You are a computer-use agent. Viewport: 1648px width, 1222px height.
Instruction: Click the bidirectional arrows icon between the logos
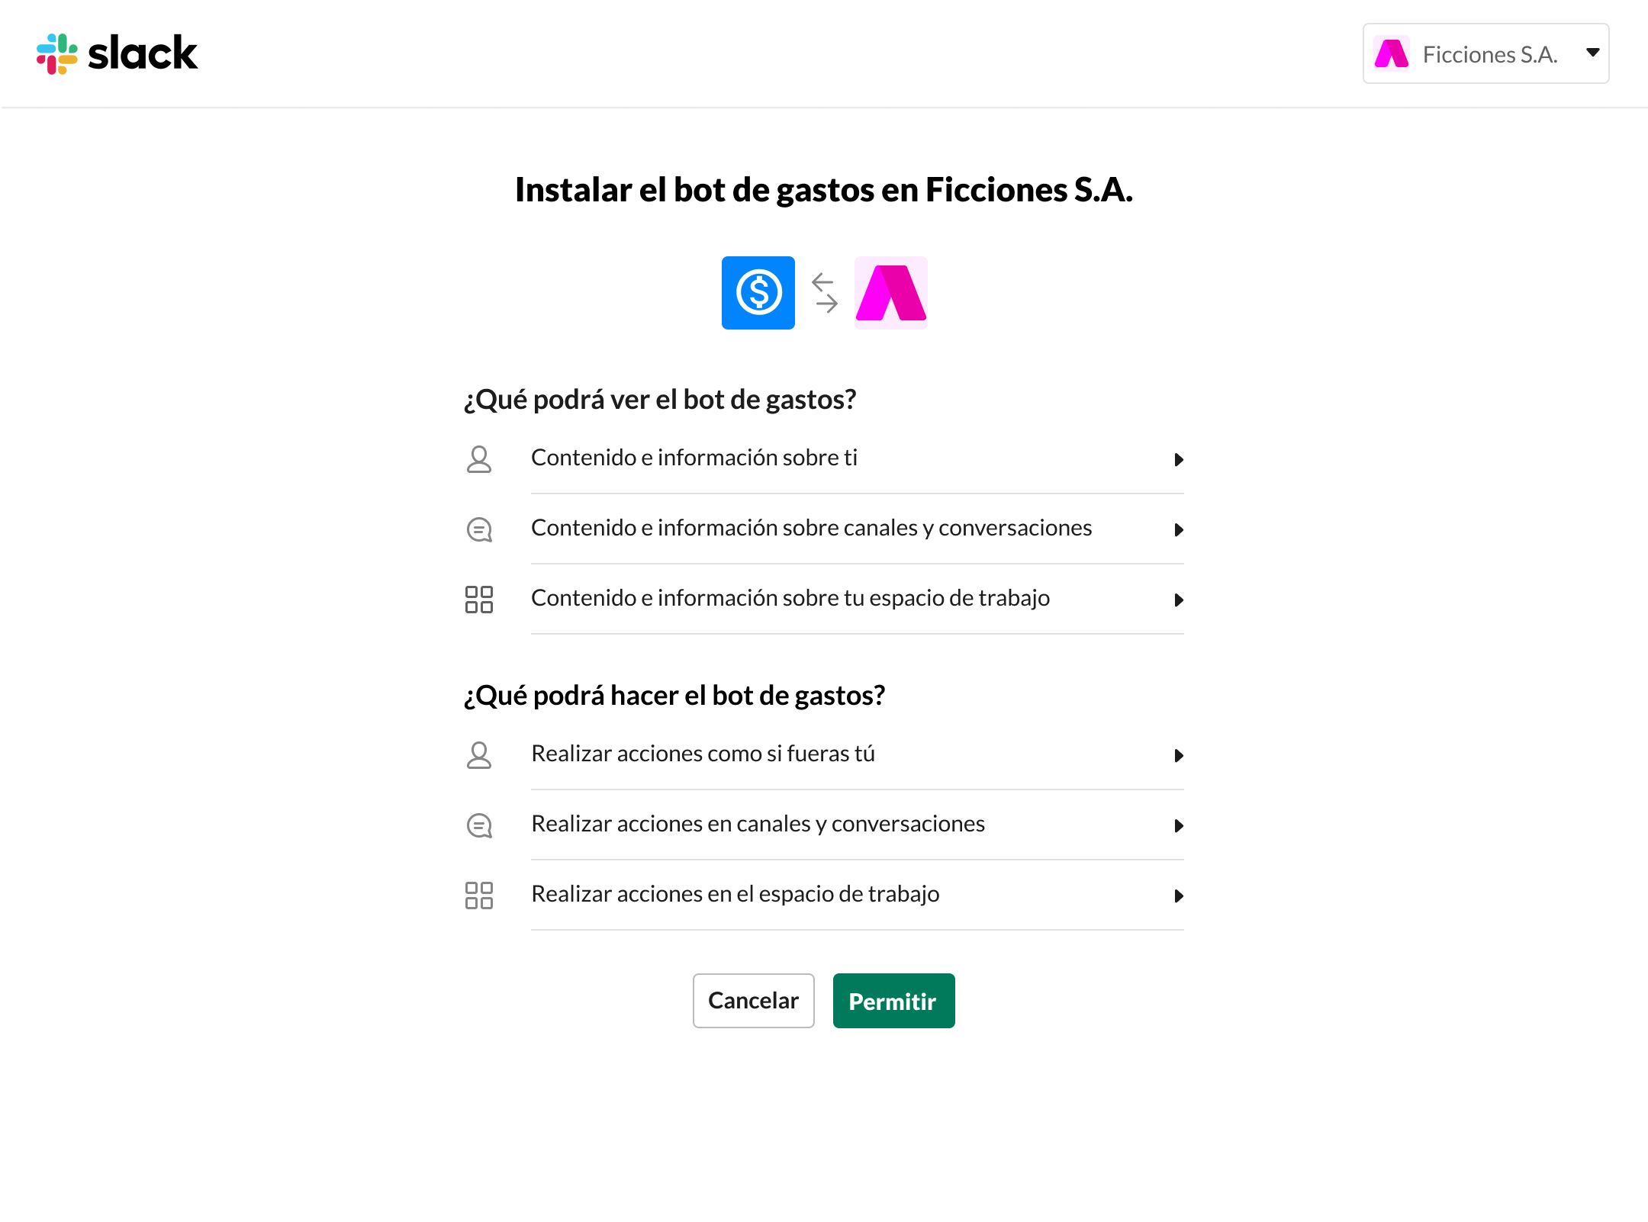click(x=825, y=293)
